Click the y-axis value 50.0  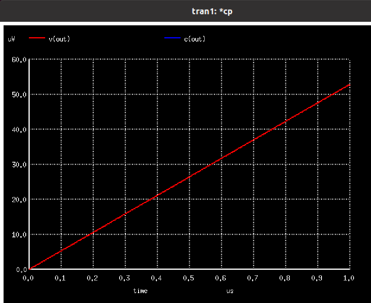pos(19,95)
